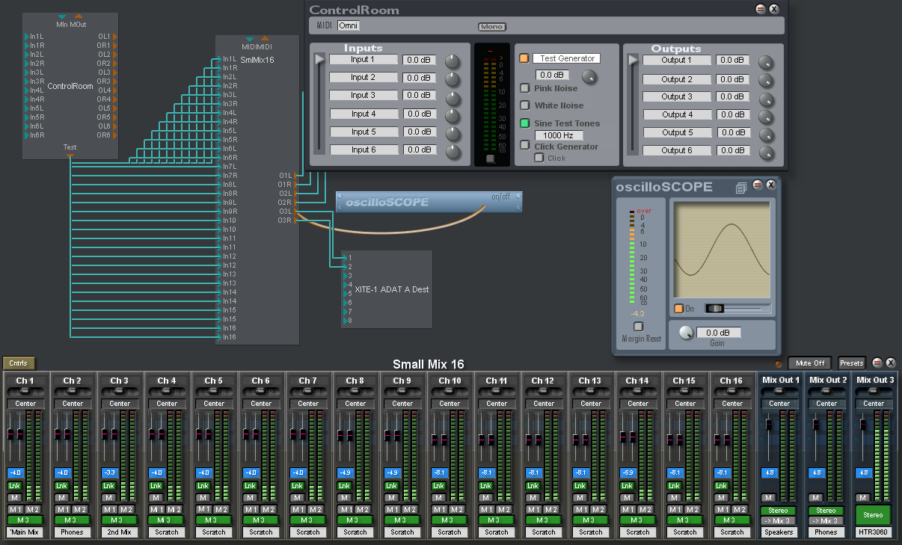This screenshot has height=545, width=902.
Task: Toggle M 2 send on Ch 4
Action: (x=174, y=509)
